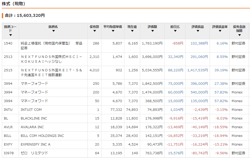Click BILL COM HOLDINGS INC name
Screen dimensions: 250x159
42,136
